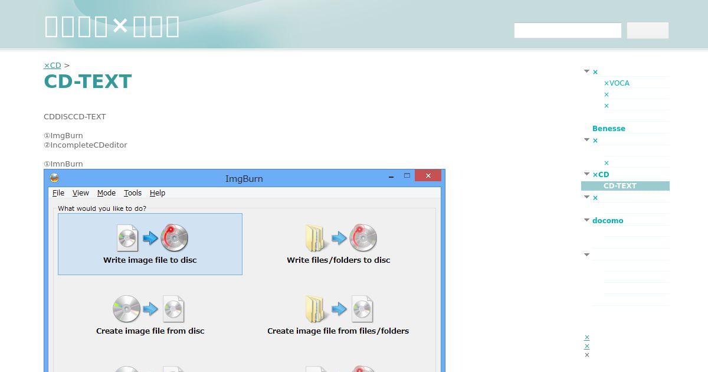The height and width of the screenshot is (372, 708).
Task: Open the Help menu in ImgBurn
Action: click(158, 193)
